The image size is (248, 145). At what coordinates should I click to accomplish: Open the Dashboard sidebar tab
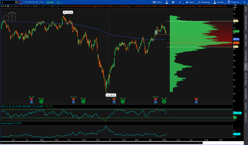click(246, 94)
